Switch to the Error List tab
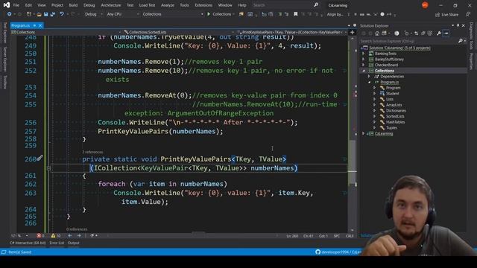477x268 pixels. click(57, 243)
